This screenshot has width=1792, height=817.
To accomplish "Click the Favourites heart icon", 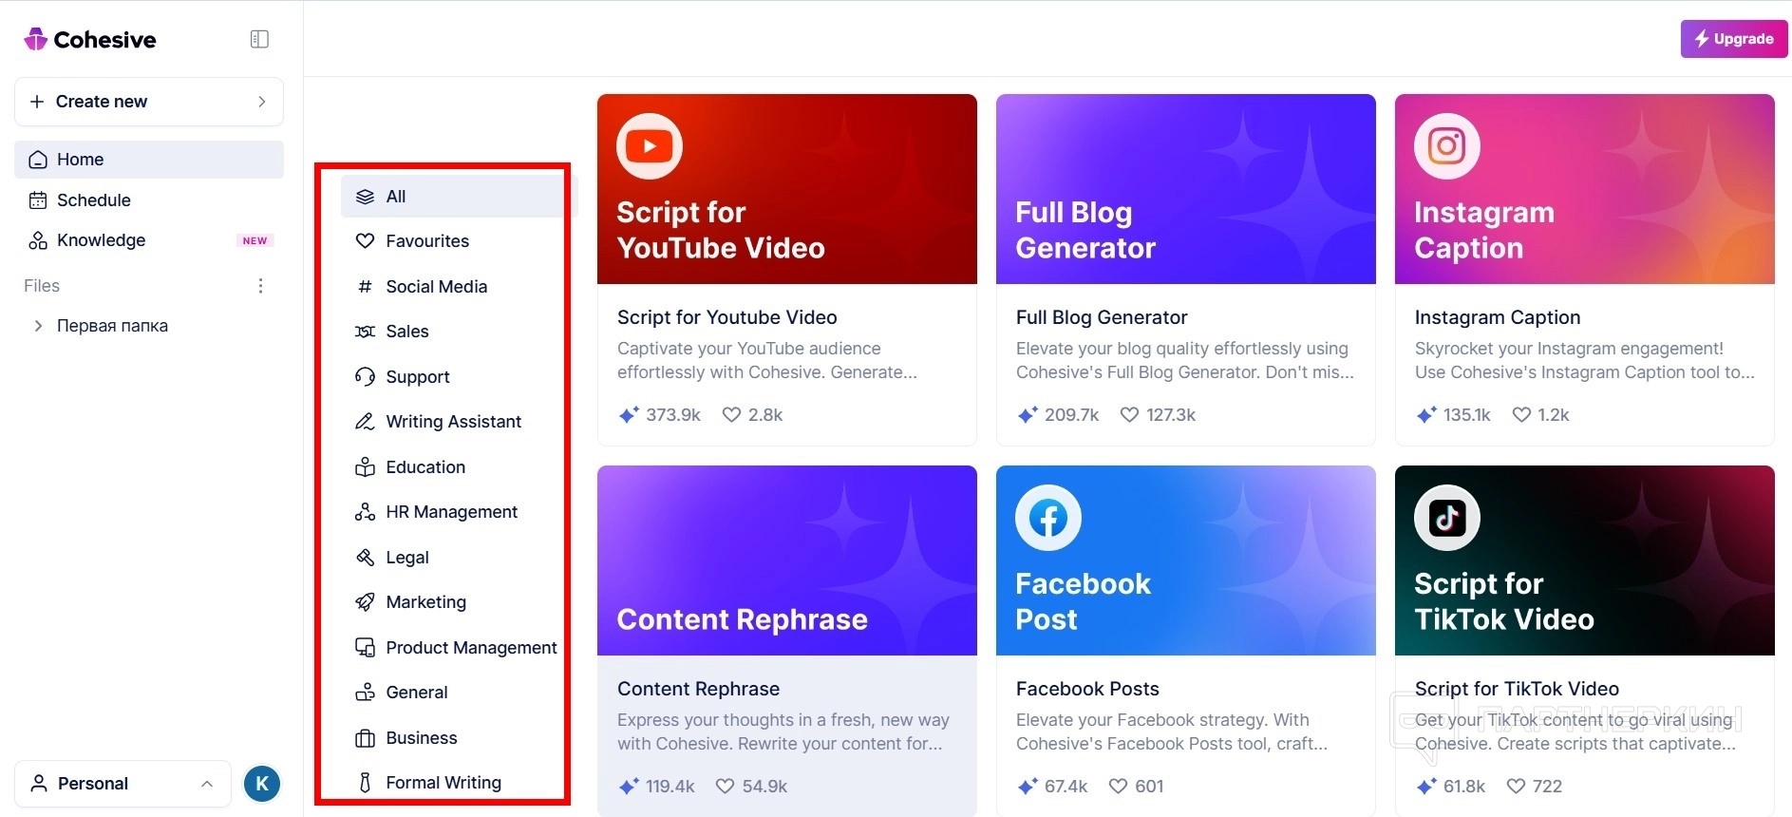I will coord(365,241).
